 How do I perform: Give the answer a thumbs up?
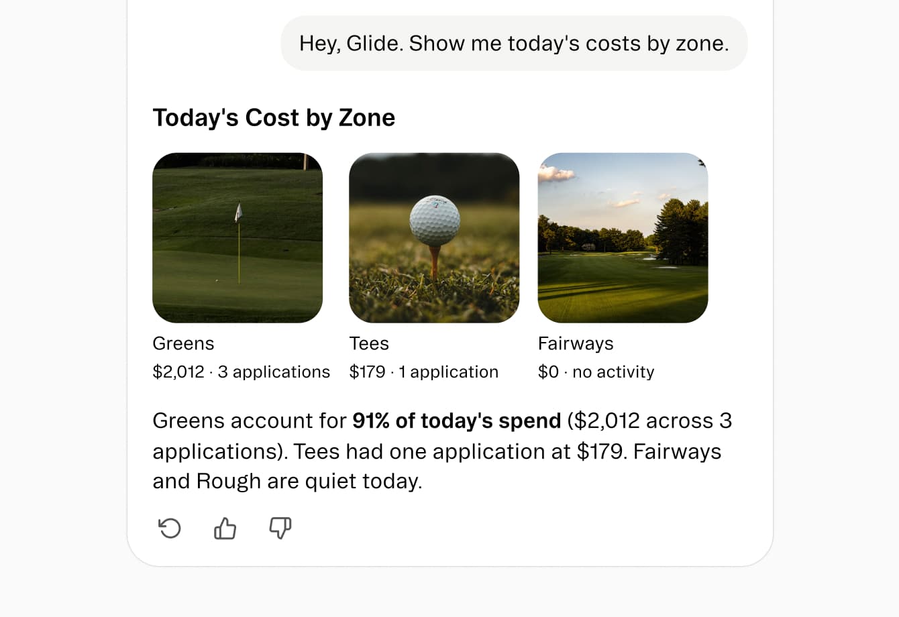coord(225,528)
